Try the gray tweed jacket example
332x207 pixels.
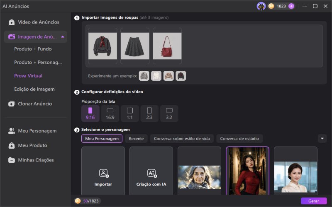[144, 76]
